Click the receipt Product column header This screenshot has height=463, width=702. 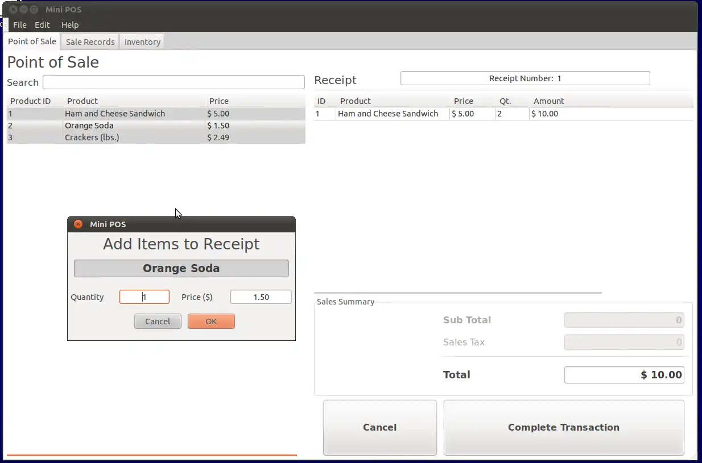tap(393, 101)
